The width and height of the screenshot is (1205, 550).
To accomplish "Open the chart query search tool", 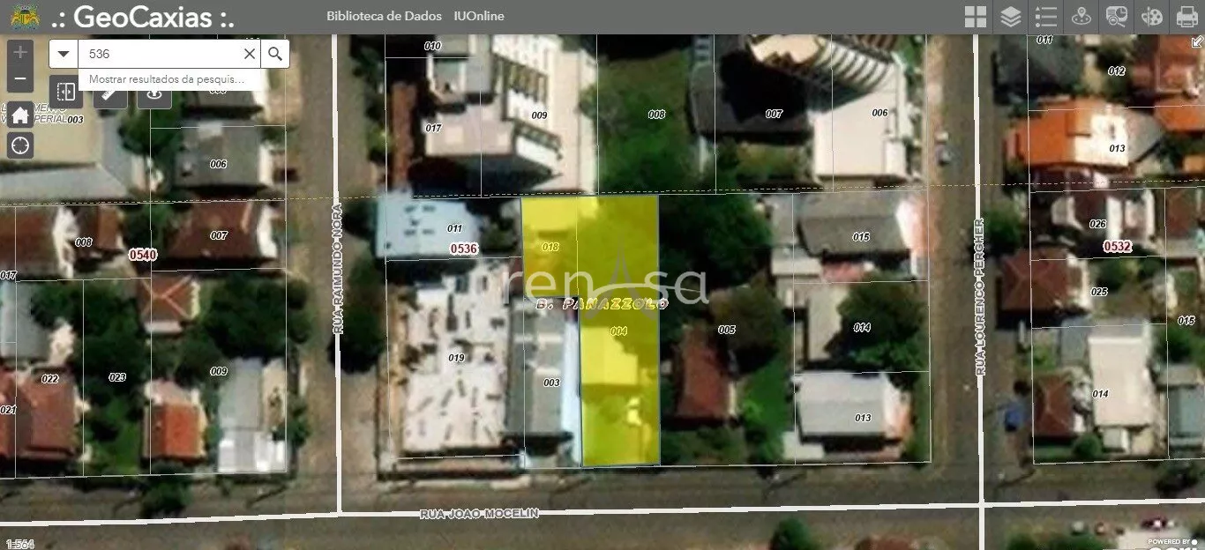I will [1116, 17].
